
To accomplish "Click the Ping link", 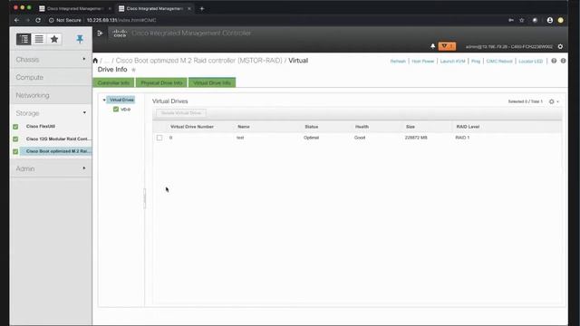I will (476, 62).
